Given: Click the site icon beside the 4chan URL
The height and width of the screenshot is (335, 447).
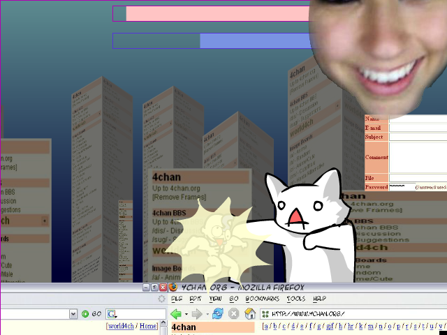Looking at the screenshot, I should pyautogui.click(x=265, y=314).
